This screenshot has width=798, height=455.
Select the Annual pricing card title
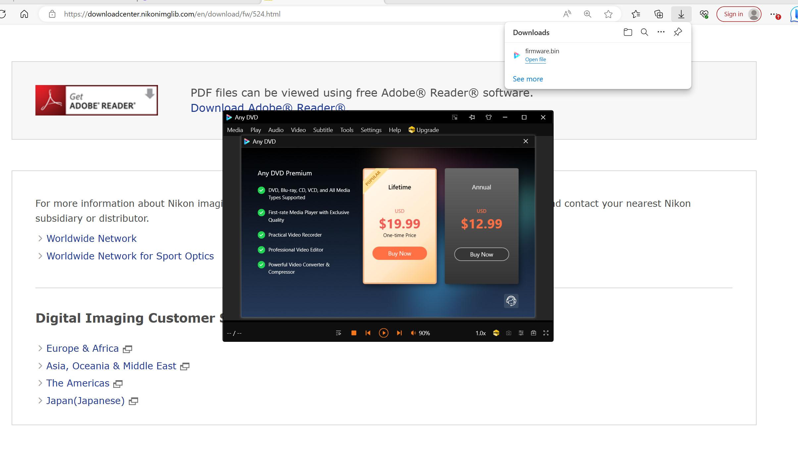481,187
